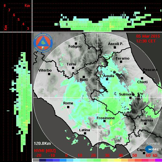Select the Frosinone city marker square
This screenshot has height=162, width=162.
tap(104, 121)
